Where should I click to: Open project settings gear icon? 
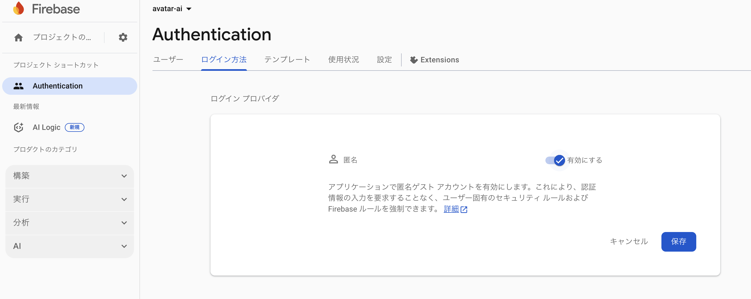[123, 37]
